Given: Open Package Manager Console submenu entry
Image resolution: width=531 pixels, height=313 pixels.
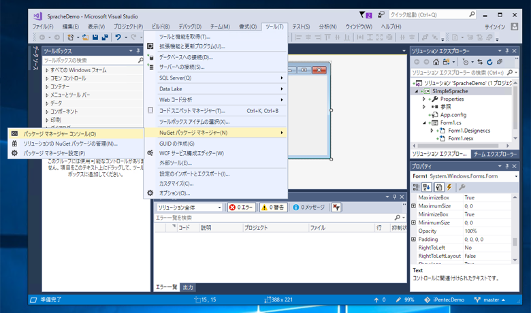Looking at the screenshot, I should (x=76, y=134).
